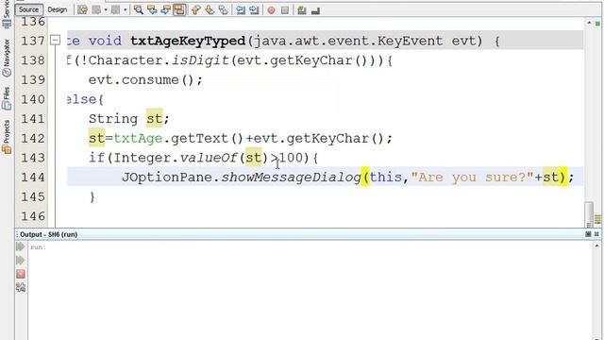This screenshot has height=340, width=604.
Task: Click Find Previous Occurrence icon
Action: point(152,10)
